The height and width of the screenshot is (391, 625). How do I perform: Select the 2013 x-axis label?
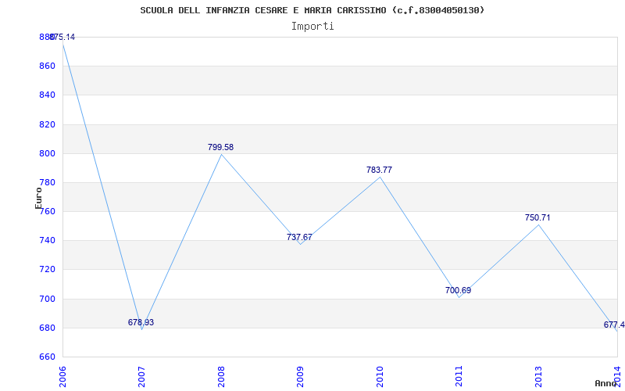pyautogui.click(x=538, y=377)
